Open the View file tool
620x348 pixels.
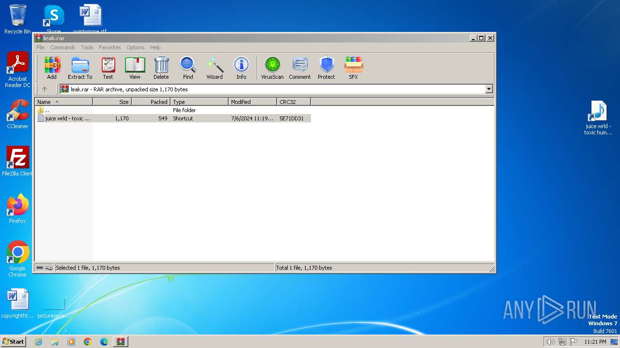tap(135, 68)
